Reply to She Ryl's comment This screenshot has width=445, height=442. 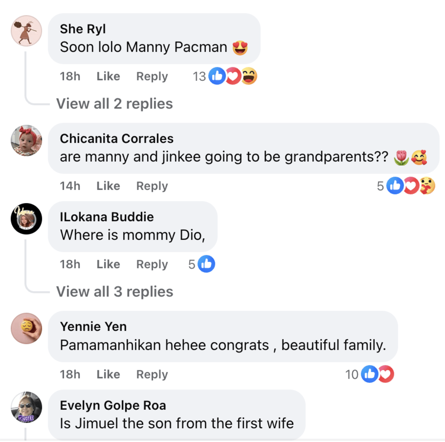152,76
